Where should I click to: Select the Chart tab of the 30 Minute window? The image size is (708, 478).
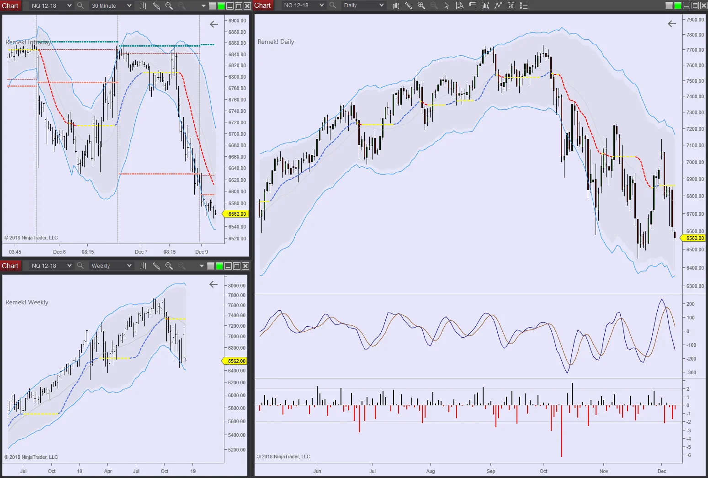10,6
